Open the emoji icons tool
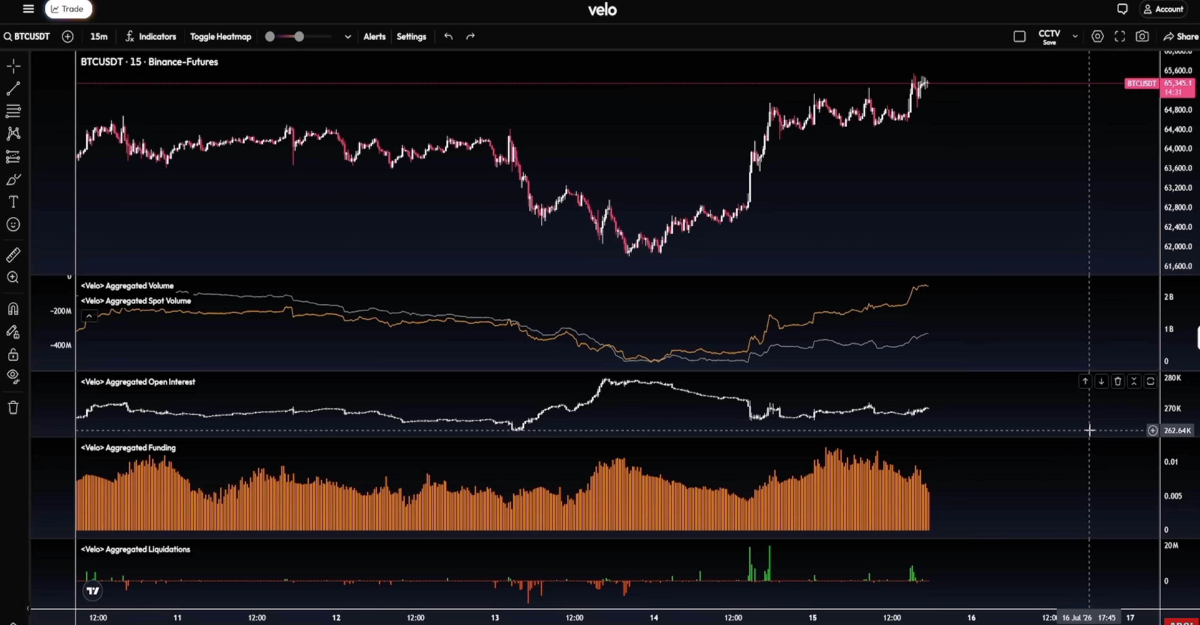 point(13,225)
